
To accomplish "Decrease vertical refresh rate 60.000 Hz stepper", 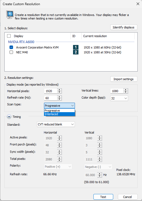I will 99,176.
